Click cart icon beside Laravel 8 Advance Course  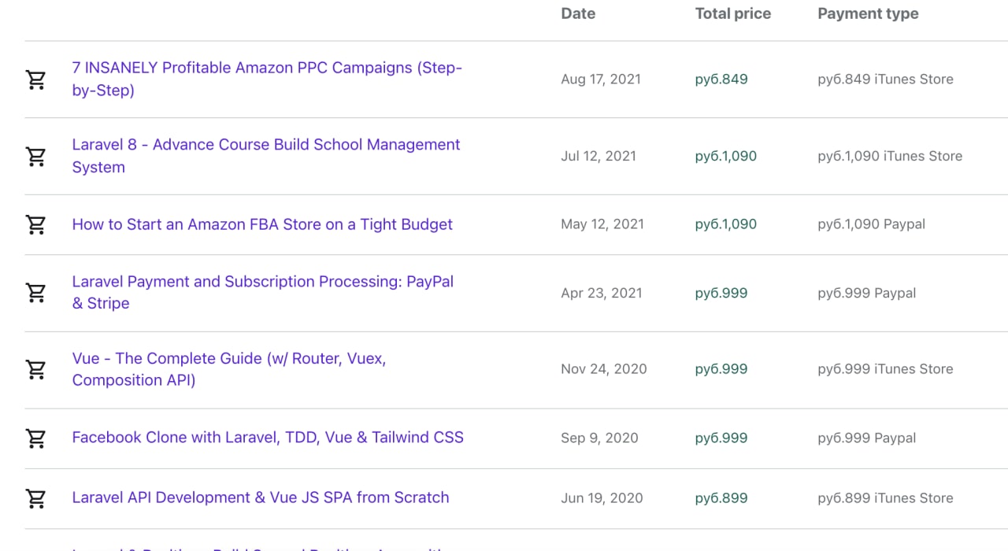(x=36, y=157)
